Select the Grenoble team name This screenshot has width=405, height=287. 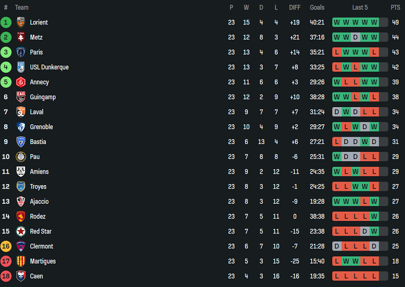[42, 127]
